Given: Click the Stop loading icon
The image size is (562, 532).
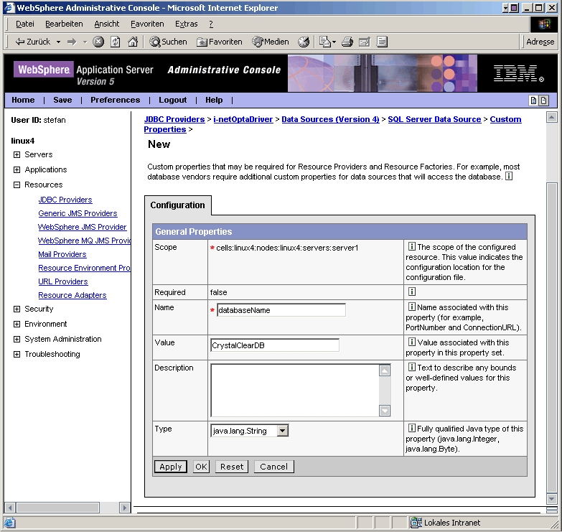Looking at the screenshot, I should (x=98, y=42).
